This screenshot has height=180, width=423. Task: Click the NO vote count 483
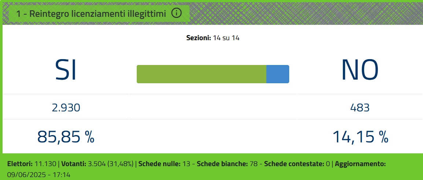click(360, 108)
